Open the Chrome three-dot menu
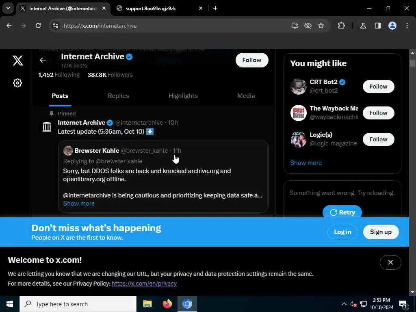 [407, 26]
